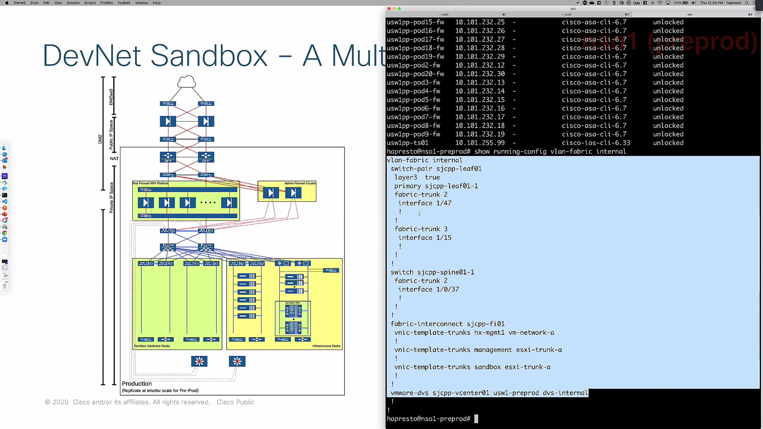Open the cloud sync menu bar icon
The image size is (763, 429).
[x=592, y=3]
